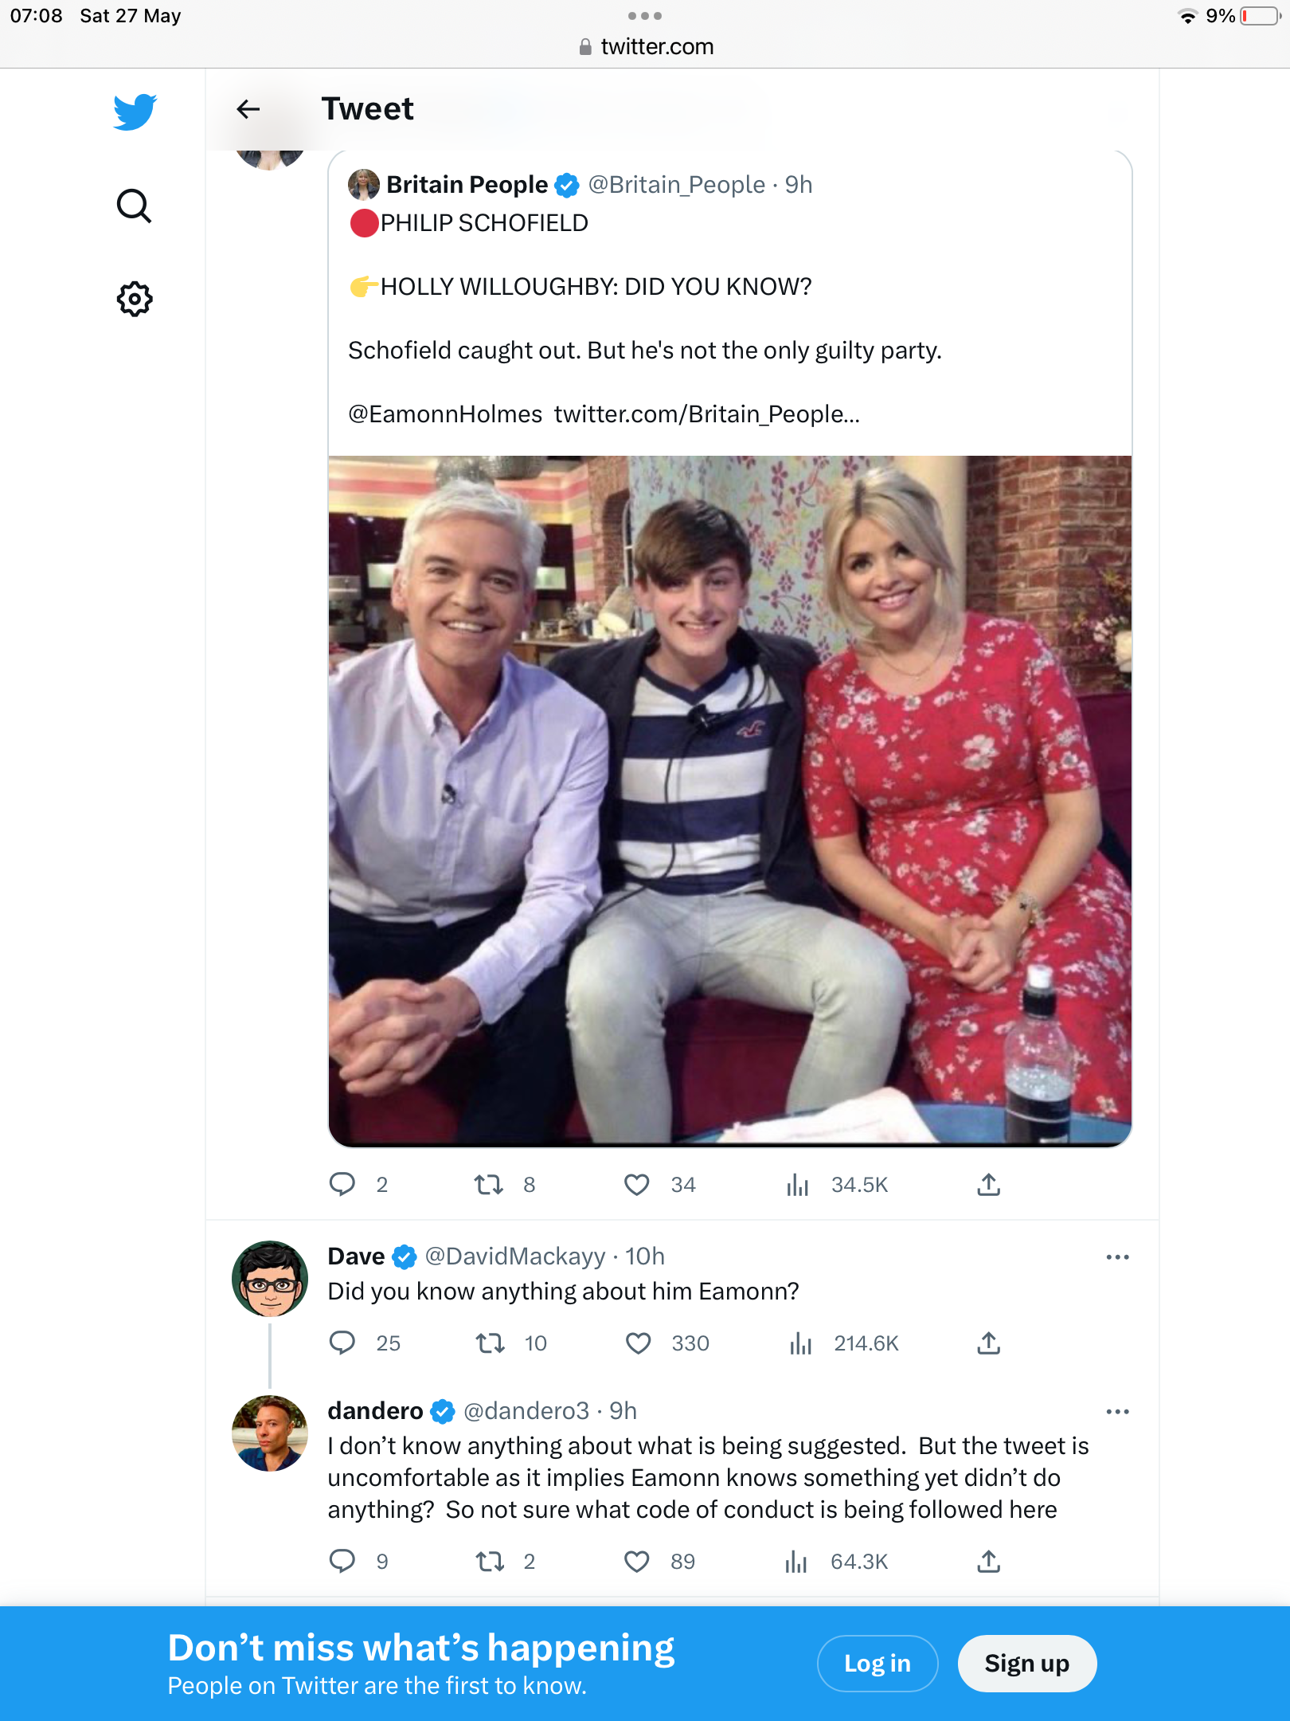Reply to the Britain People tweet
The image size is (1290, 1721).
tap(342, 1185)
